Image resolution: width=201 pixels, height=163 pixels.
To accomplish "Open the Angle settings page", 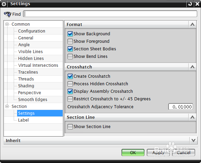I will point(24,45).
